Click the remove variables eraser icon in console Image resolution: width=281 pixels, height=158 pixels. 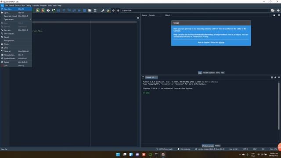[x=275, y=77]
